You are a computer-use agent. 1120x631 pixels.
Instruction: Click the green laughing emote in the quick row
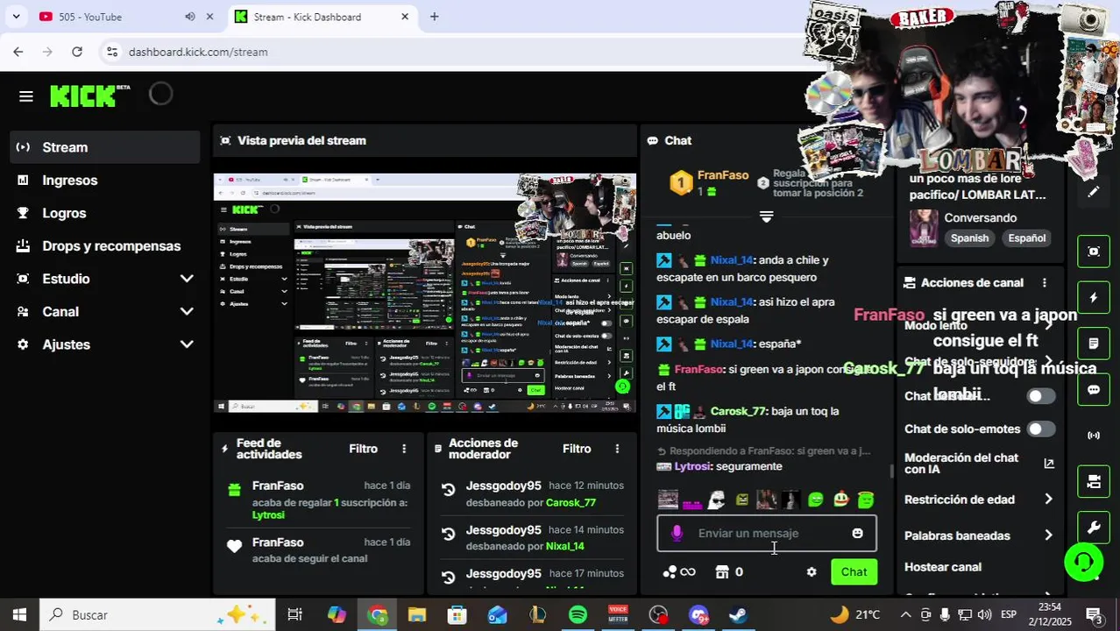(816, 500)
